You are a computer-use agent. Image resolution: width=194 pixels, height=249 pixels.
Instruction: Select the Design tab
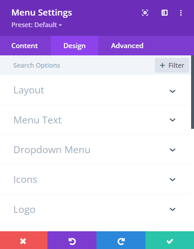pos(74,46)
